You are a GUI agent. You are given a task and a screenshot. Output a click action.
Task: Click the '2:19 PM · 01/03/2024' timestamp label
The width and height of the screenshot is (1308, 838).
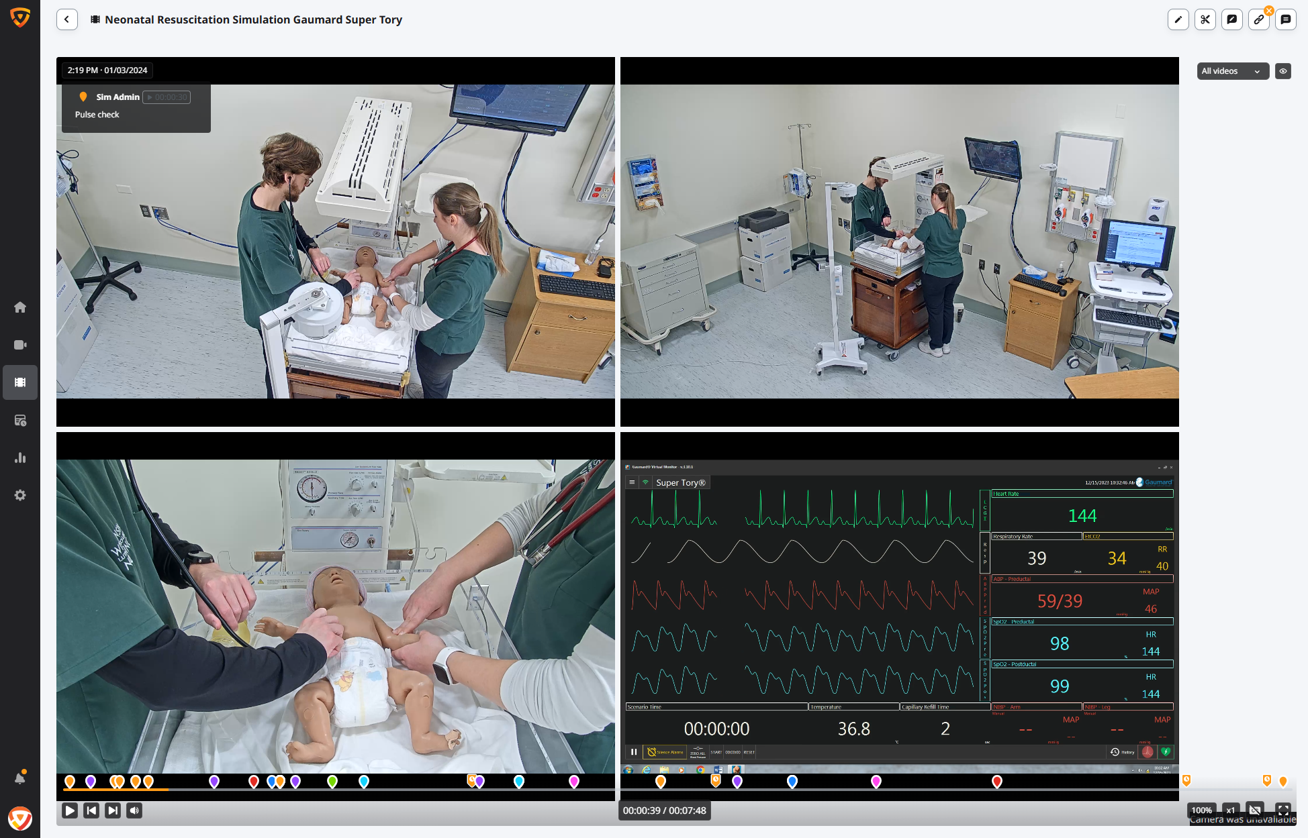(107, 70)
